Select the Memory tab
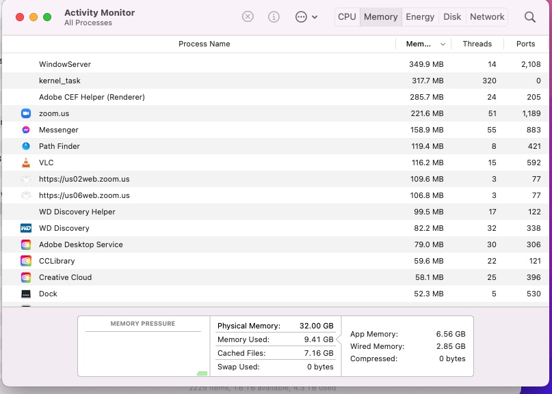This screenshot has height=394, width=552. [x=380, y=17]
